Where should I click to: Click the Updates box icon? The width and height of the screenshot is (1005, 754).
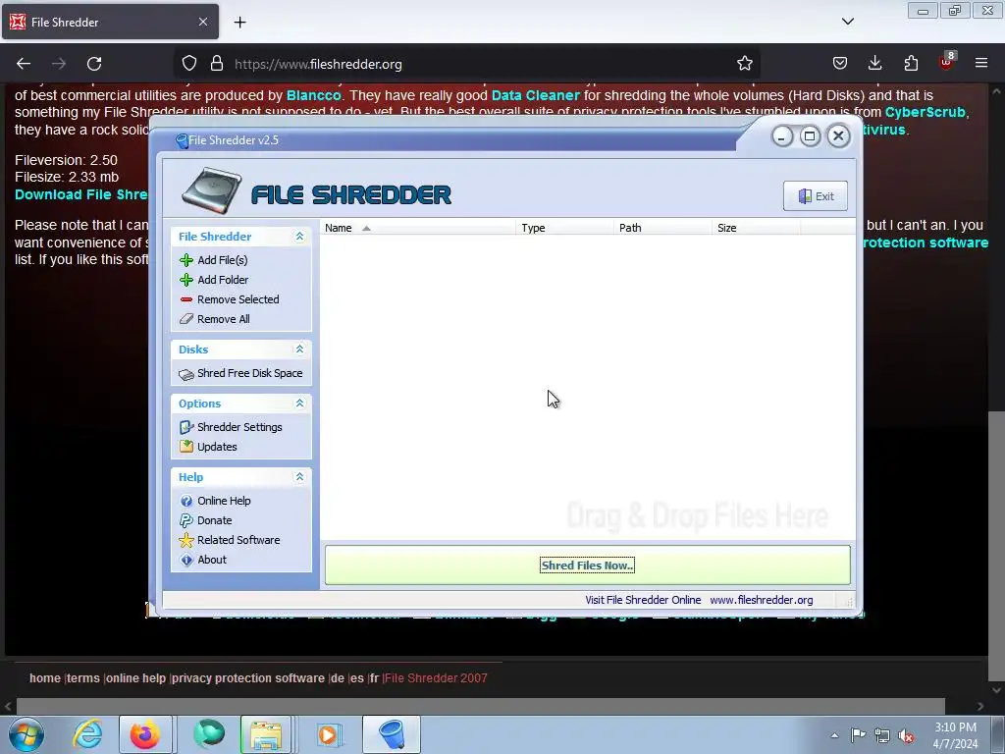coord(186,447)
